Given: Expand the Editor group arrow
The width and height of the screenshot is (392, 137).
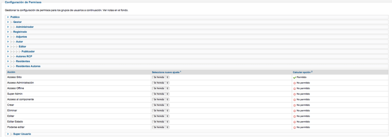Looking at the screenshot, I should tap(8, 47).
